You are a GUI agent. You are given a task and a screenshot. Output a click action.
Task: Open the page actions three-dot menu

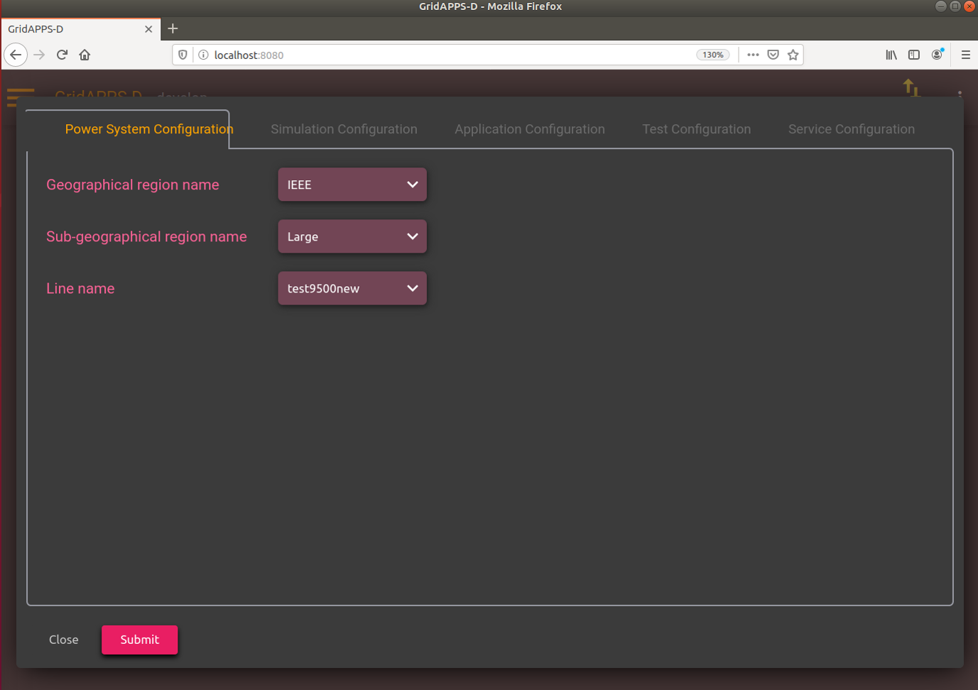(754, 55)
